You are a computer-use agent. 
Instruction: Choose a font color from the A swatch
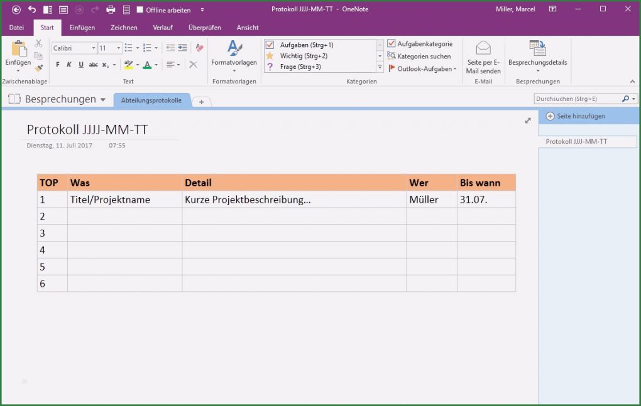pyautogui.click(x=146, y=65)
